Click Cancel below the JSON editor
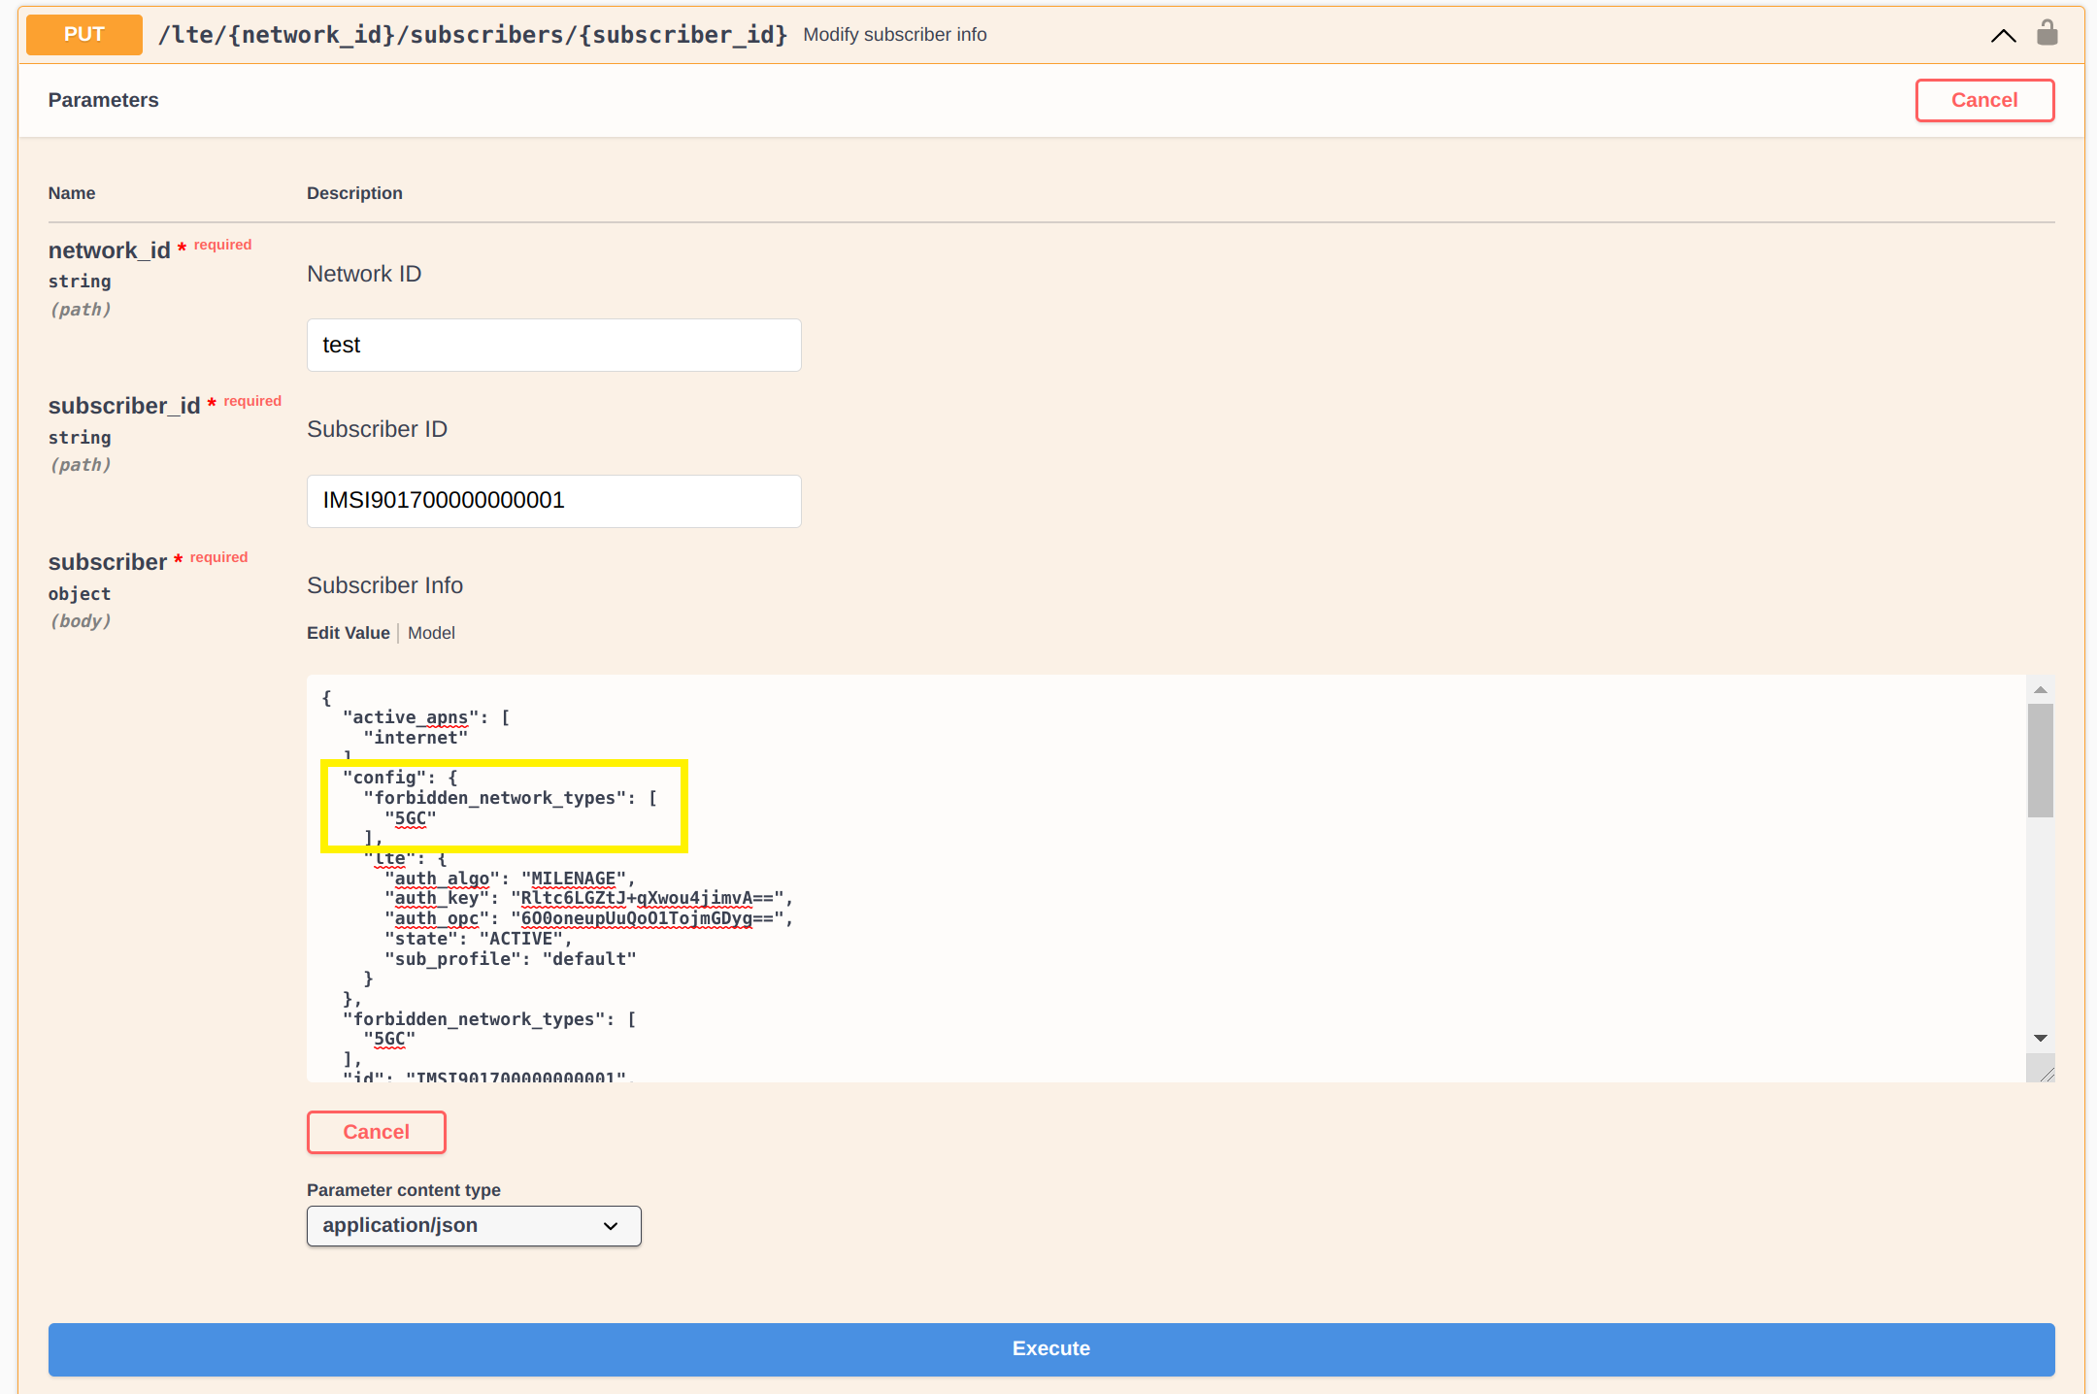Image resolution: width=2097 pixels, height=1394 pixels. click(376, 1132)
